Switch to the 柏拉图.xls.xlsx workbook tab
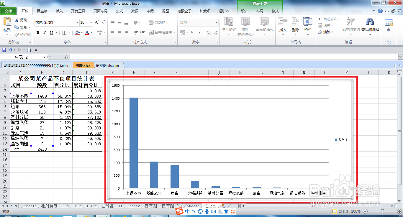The width and height of the screenshot is (403, 217). pyautogui.click(x=107, y=66)
